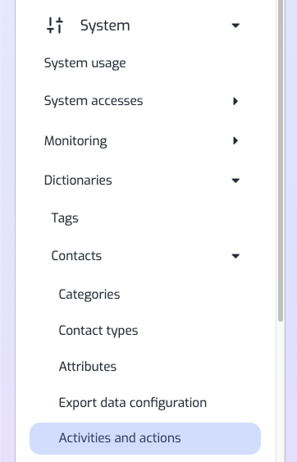Click the System section heading text
The width and height of the screenshot is (297, 462).
pyautogui.click(x=105, y=25)
